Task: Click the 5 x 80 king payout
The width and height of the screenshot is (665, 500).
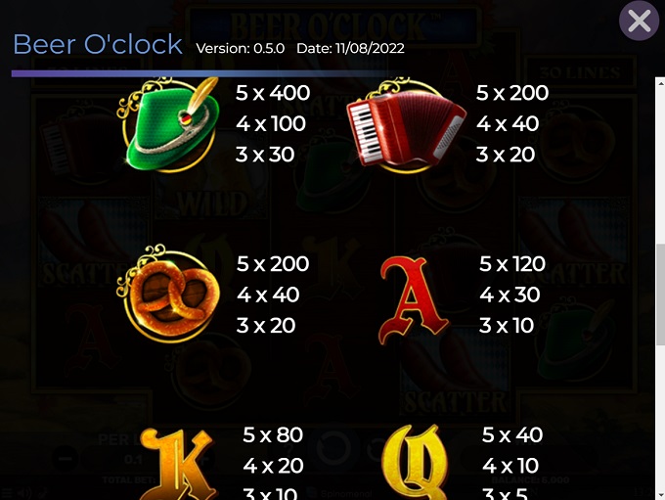Action: coord(273,435)
